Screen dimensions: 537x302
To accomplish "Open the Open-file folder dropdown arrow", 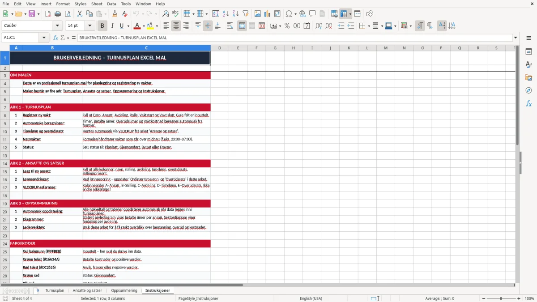I will tap(24, 14).
